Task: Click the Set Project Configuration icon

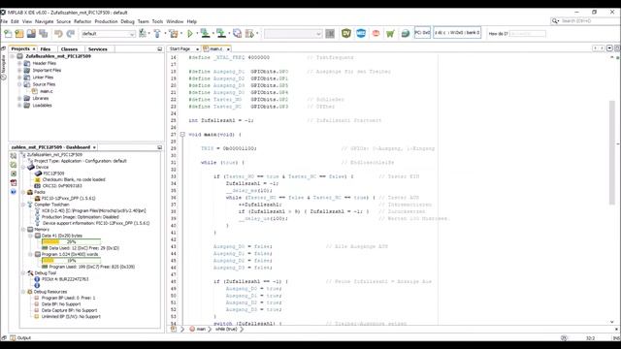Action: point(143,34)
